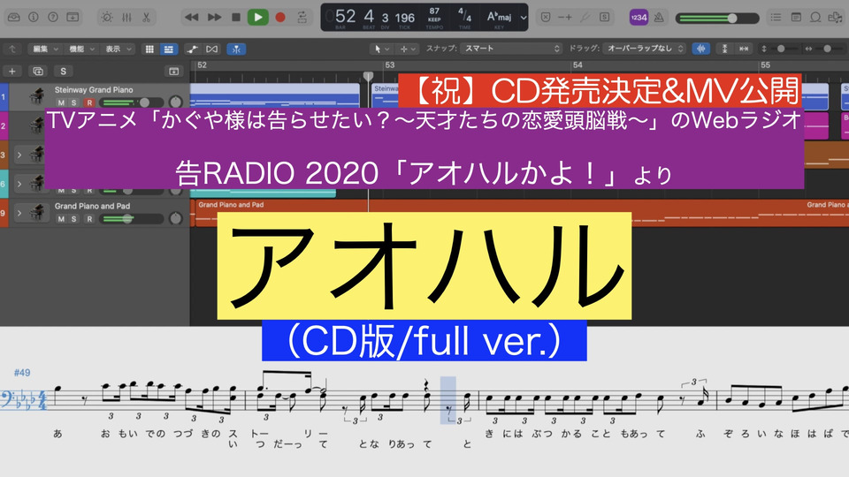
Task: Adjust vertical zoom slider
Action: pos(781,49)
